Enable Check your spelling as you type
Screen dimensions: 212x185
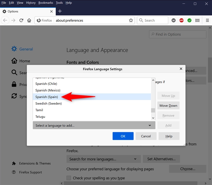[x=69, y=178]
